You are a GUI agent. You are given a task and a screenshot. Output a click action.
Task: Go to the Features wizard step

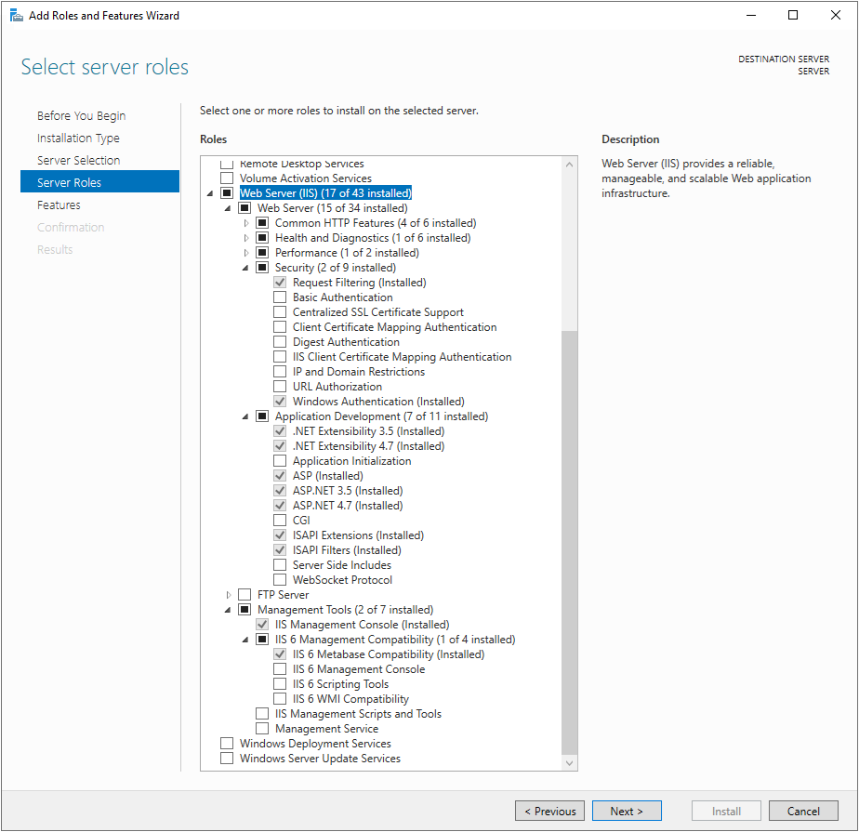59,205
